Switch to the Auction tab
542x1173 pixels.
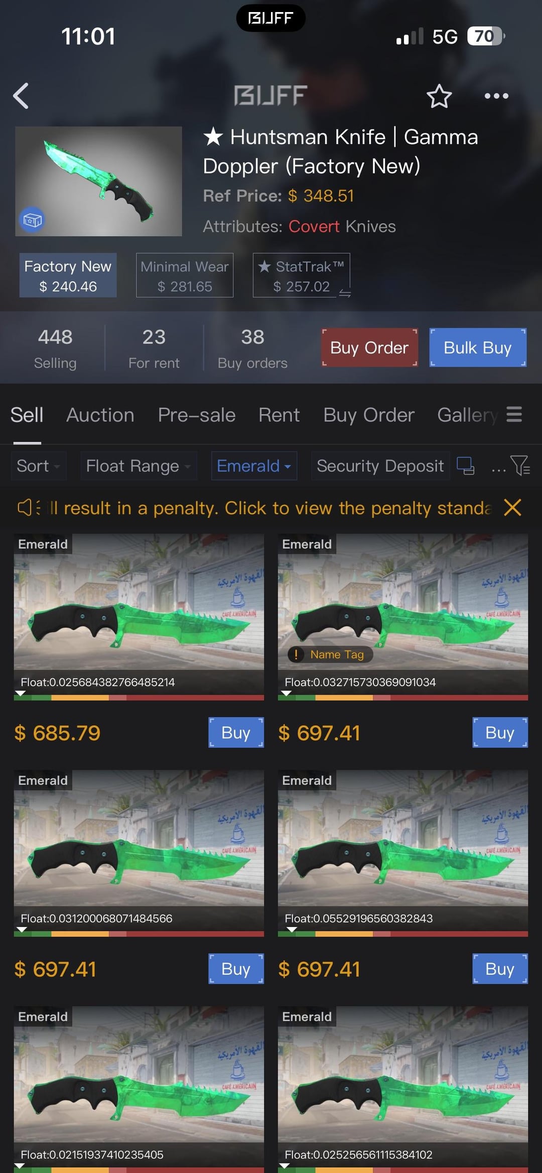coord(100,415)
